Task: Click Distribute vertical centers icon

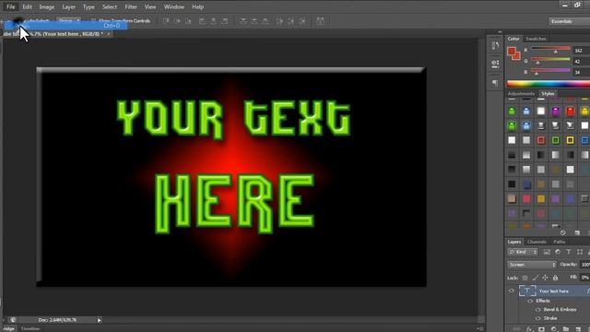Action: click(254, 21)
